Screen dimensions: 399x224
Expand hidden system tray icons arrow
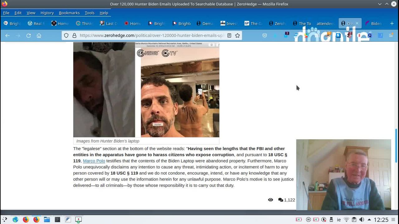369,220
